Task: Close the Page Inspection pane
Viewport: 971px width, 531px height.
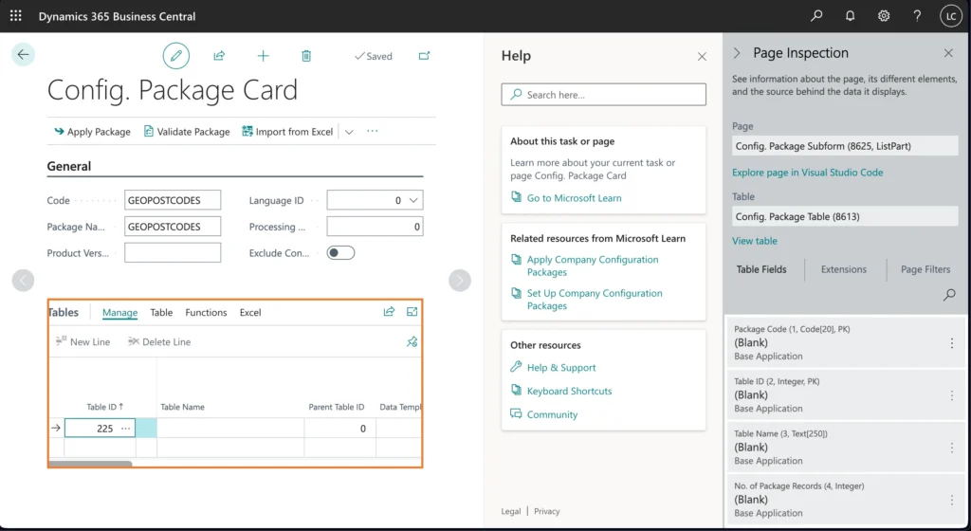Action: click(948, 53)
